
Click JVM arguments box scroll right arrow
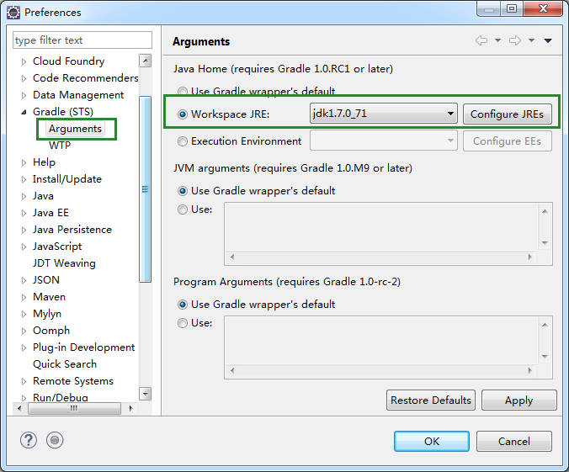pos(530,257)
